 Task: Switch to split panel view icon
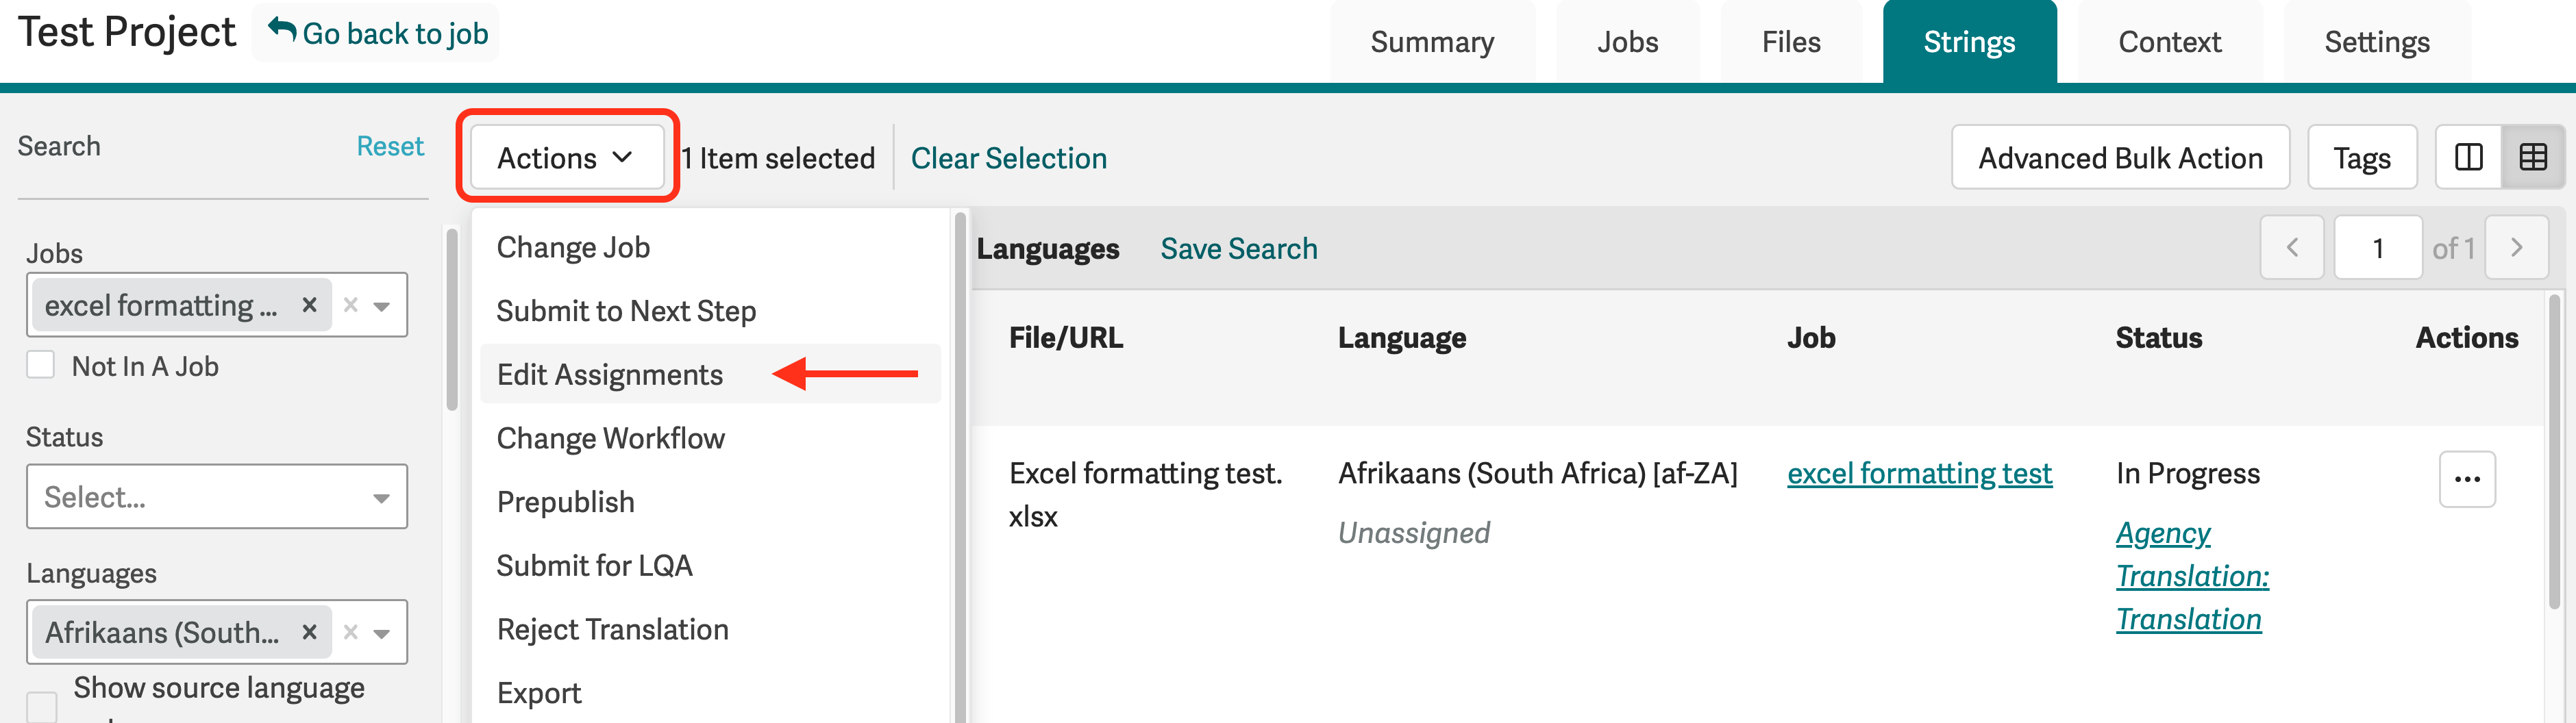(x=2468, y=157)
